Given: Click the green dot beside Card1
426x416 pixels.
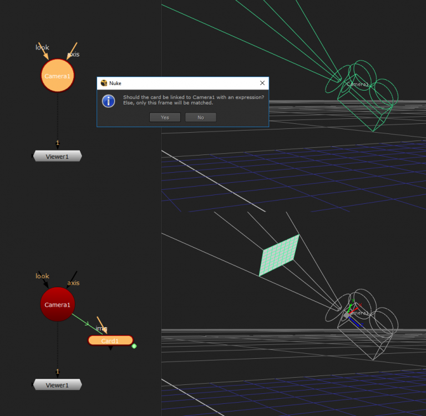Looking at the screenshot, I should [134, 346].
